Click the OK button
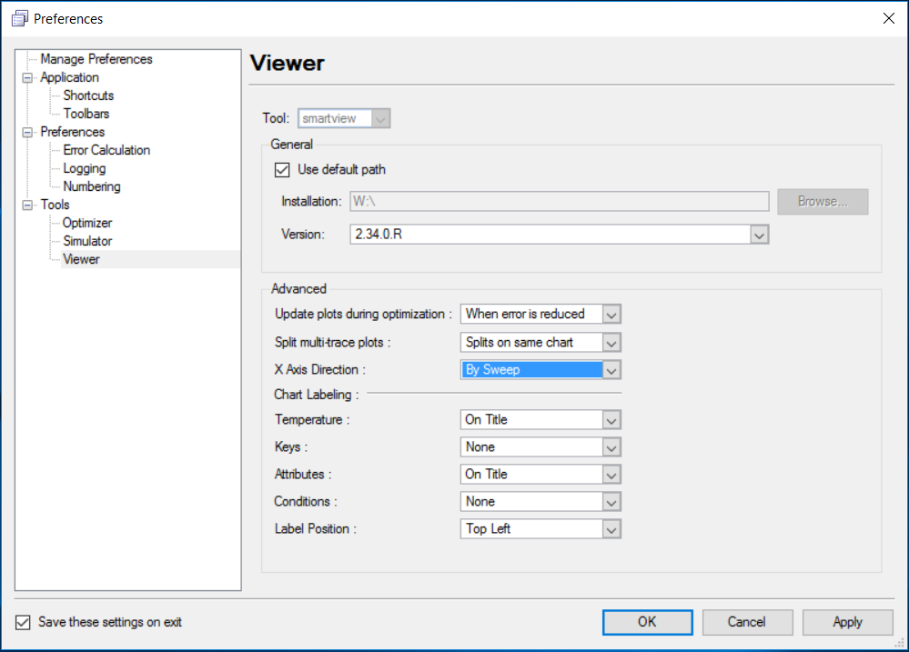The width and height of the screenshot is (909, 652). [x=648, y=622]
